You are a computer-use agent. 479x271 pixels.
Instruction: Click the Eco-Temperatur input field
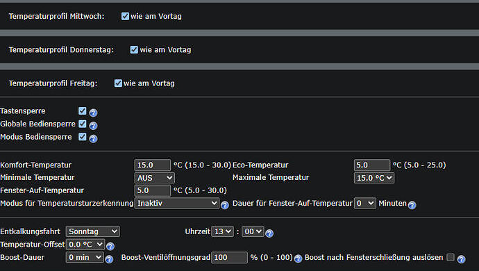click(x=372, y=165)
